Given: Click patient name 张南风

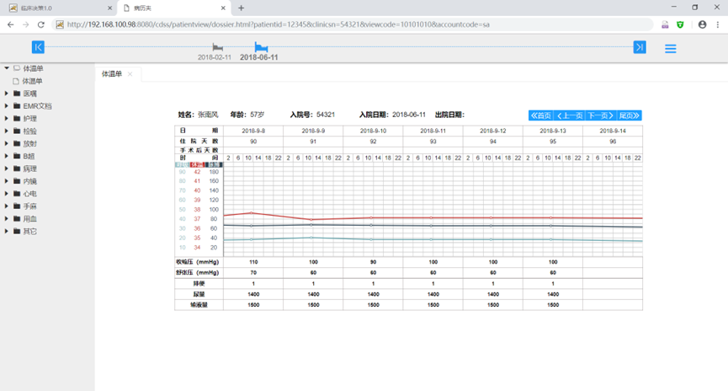Looking at the screenshot, I should (x=208, y=115).
